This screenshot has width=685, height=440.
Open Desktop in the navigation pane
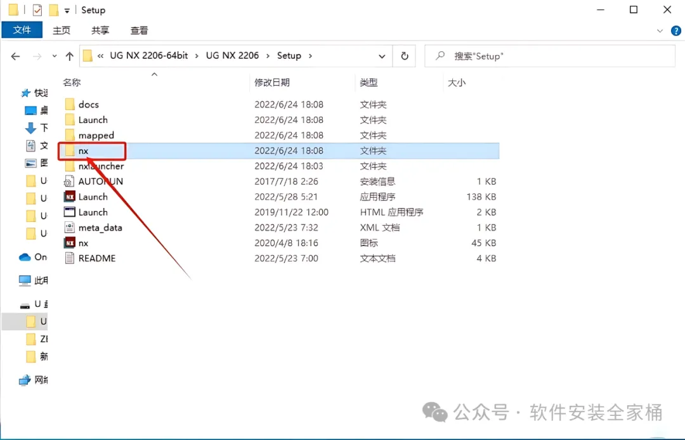36,110
